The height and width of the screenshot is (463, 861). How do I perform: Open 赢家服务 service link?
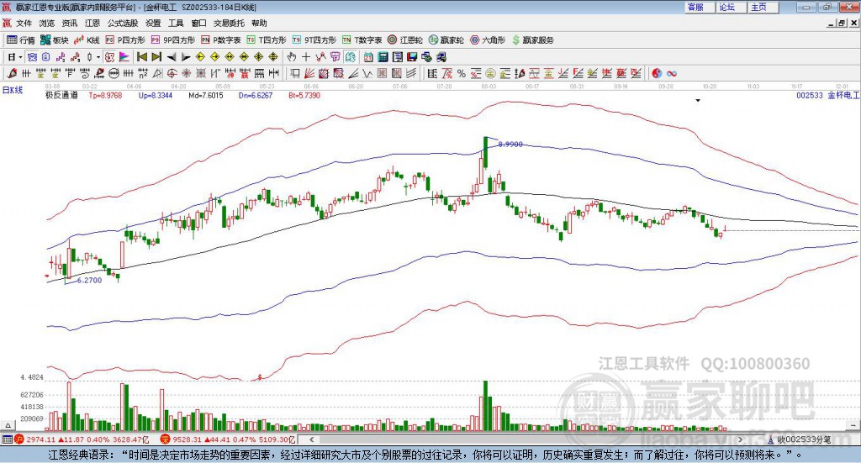pyautogui.click(x=532, y=40)
